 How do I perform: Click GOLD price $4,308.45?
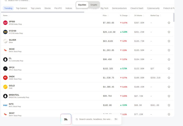[x=108, y=87]
